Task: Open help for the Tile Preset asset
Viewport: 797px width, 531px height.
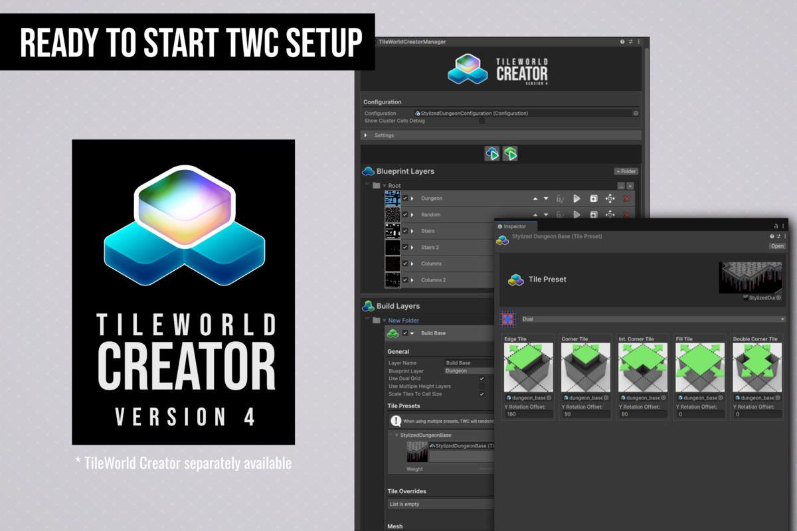Action: pyautogui.click(x=772, y=236)
